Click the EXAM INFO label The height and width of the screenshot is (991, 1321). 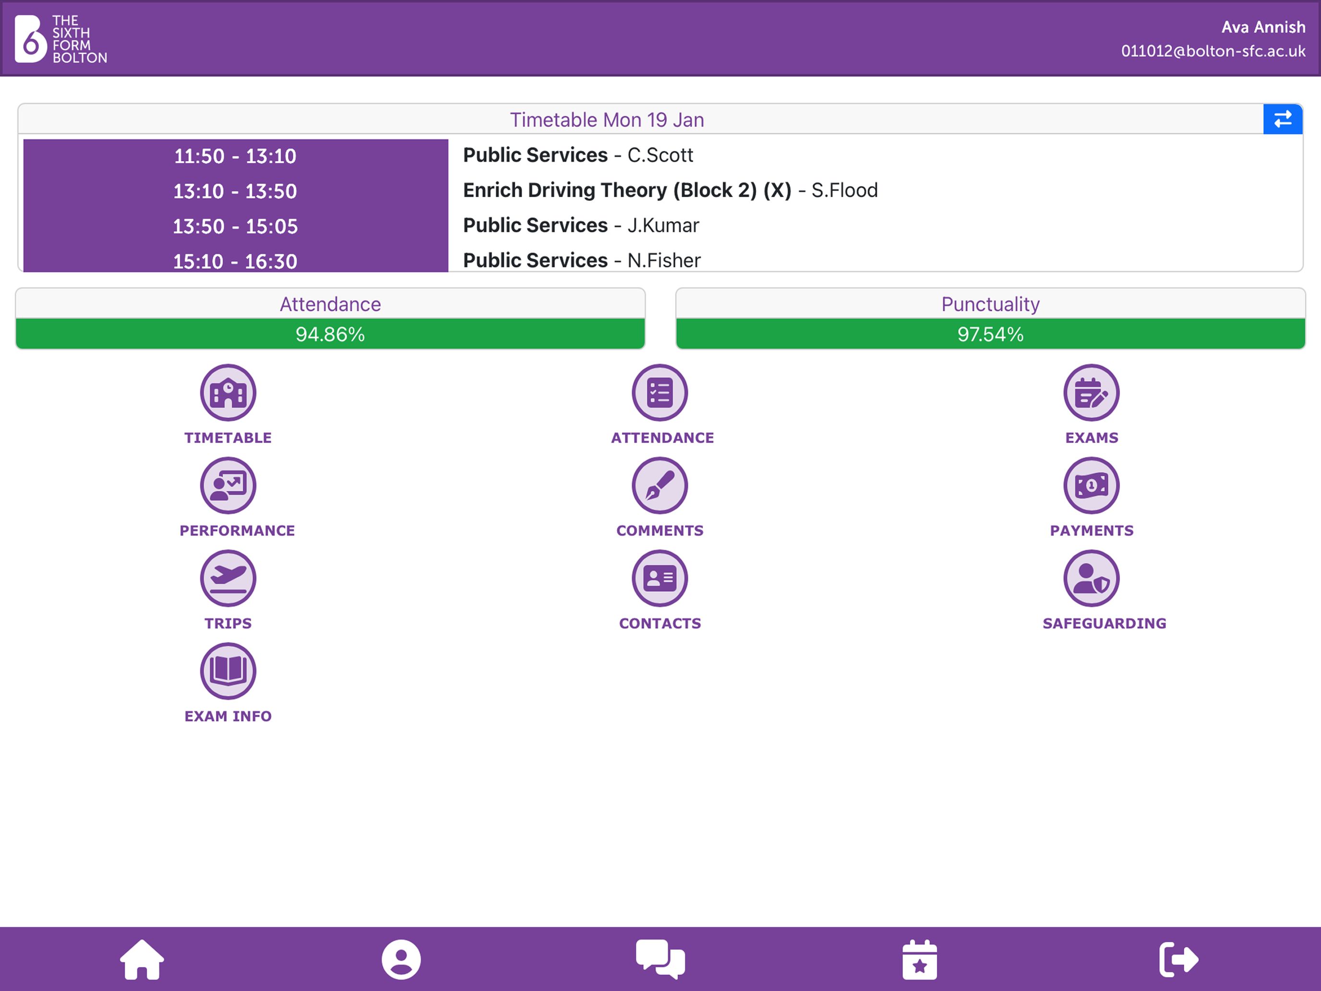click(x=228, y=715)
